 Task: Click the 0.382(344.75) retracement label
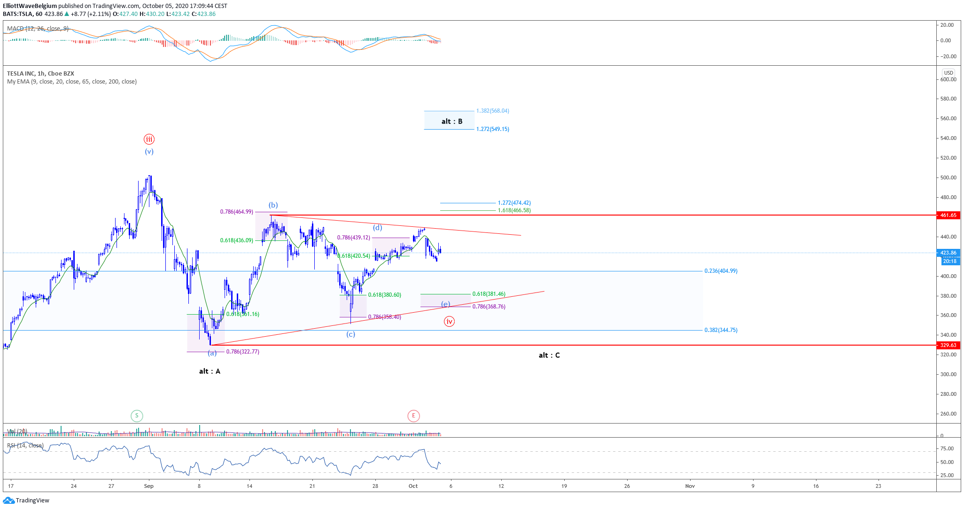click(x=721, y=331)
